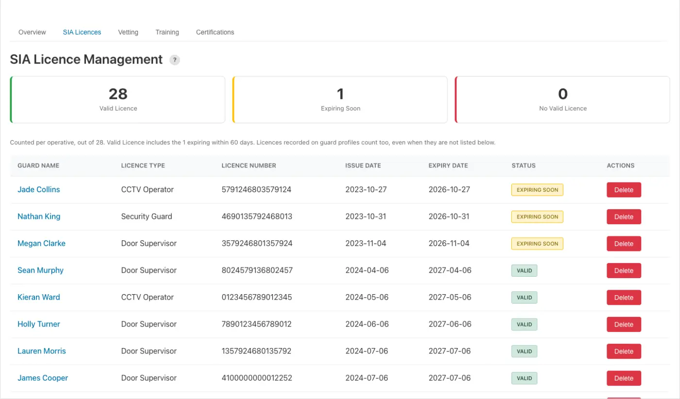
Task: Remove Lauren Morris's licence via Delete
Action: pyautogui.click(x=624, y=351)
